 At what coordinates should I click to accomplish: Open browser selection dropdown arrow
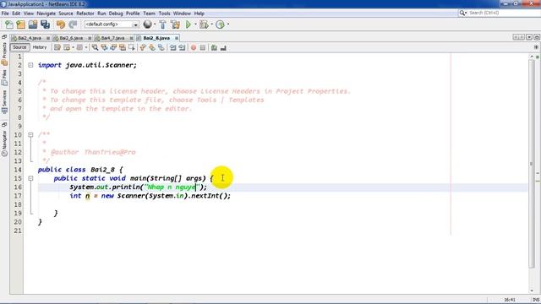pos(155,24)
